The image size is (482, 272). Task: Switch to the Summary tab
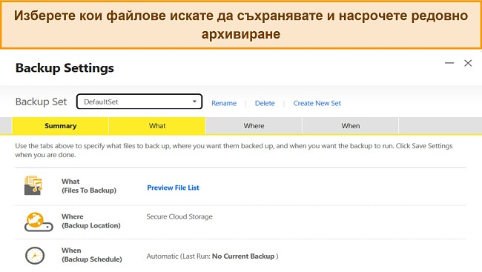[61, 126]
